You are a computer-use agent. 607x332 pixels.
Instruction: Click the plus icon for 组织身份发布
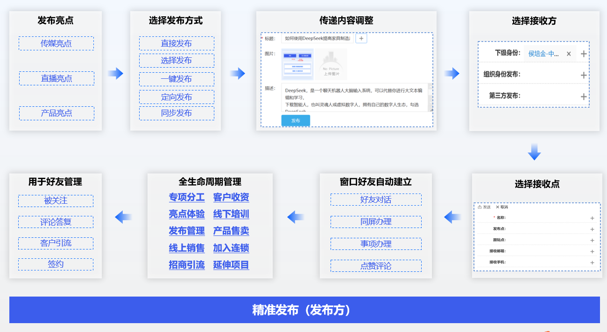(584, 75)
